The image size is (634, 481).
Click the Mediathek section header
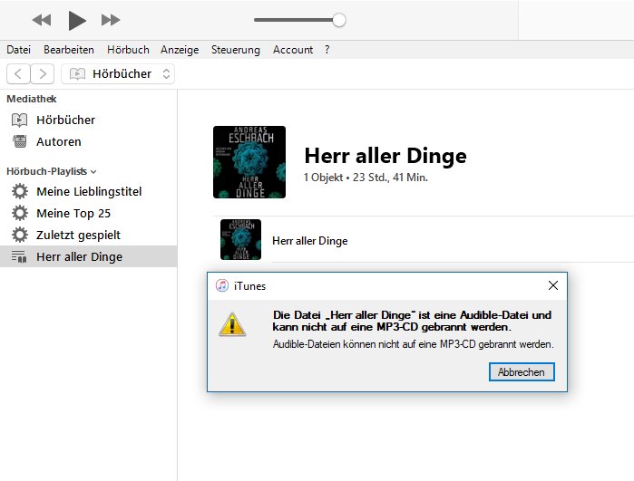[32, 99]
